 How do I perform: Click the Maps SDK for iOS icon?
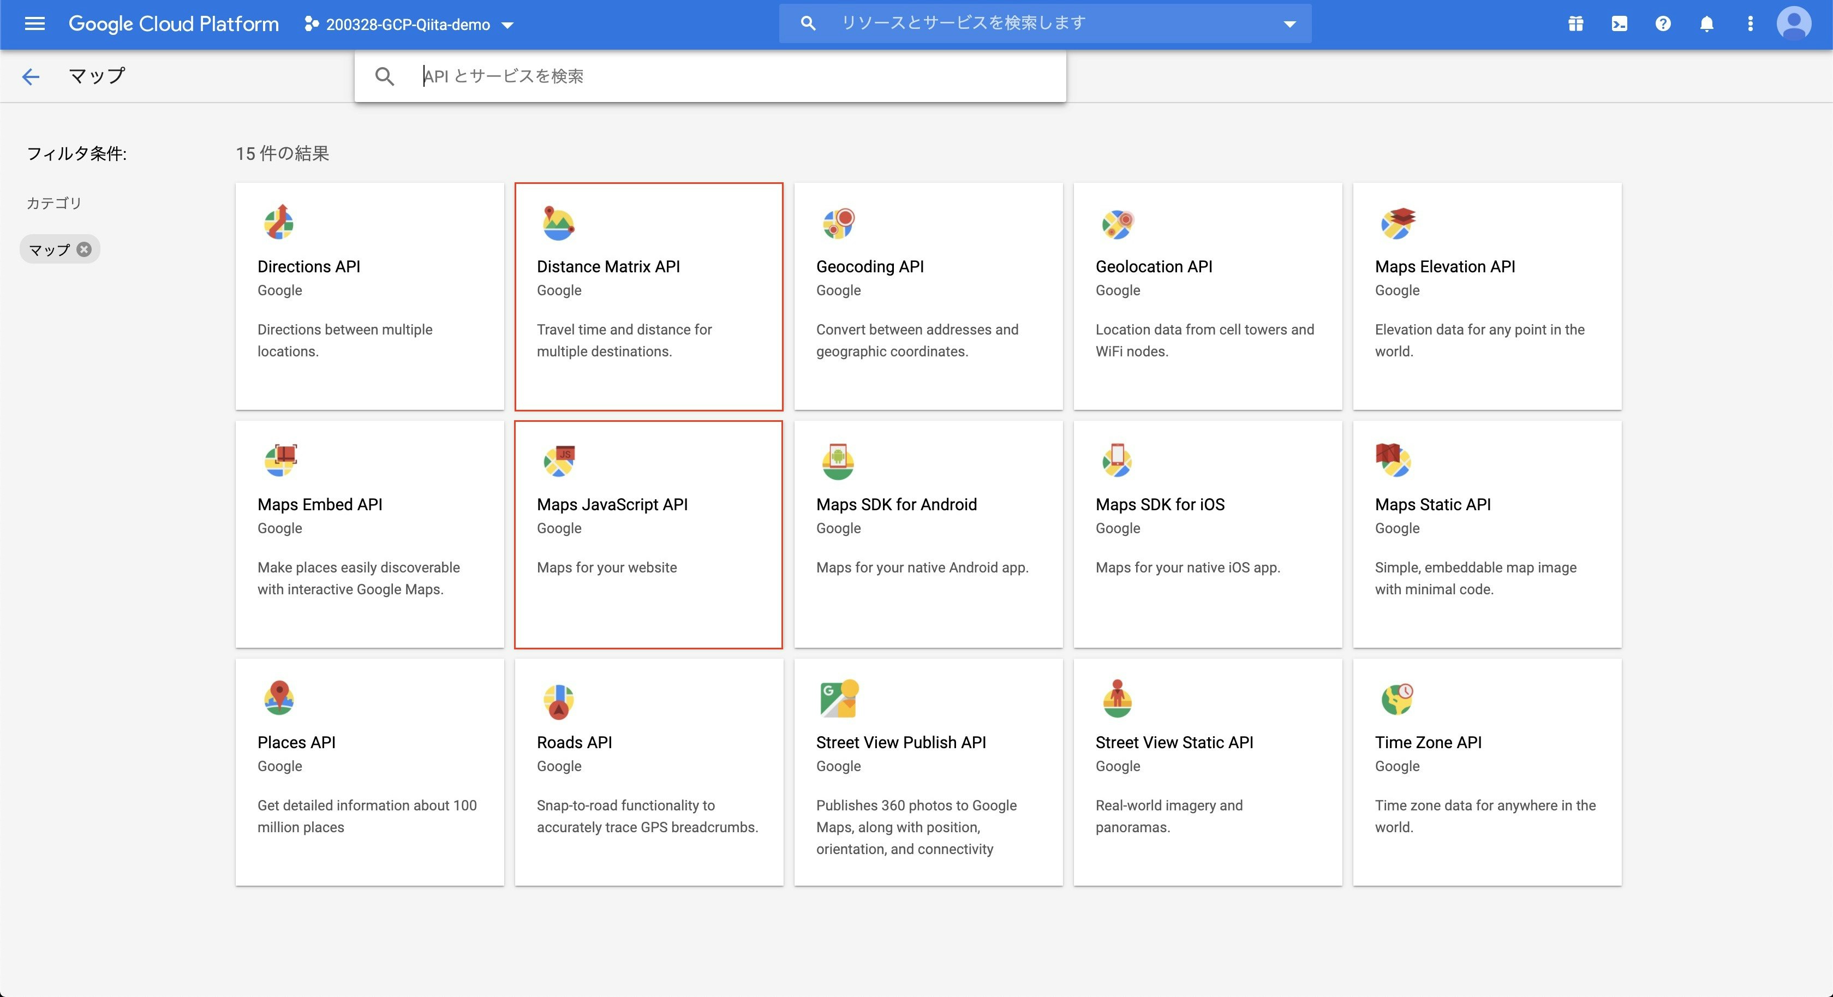click(x=1117, y=461)
